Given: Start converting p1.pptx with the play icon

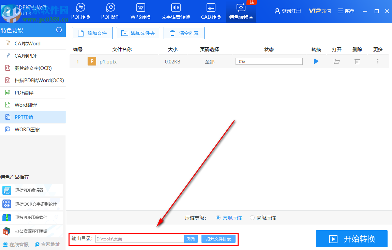Looking at the screenshot, I should [x=316, y=61].
